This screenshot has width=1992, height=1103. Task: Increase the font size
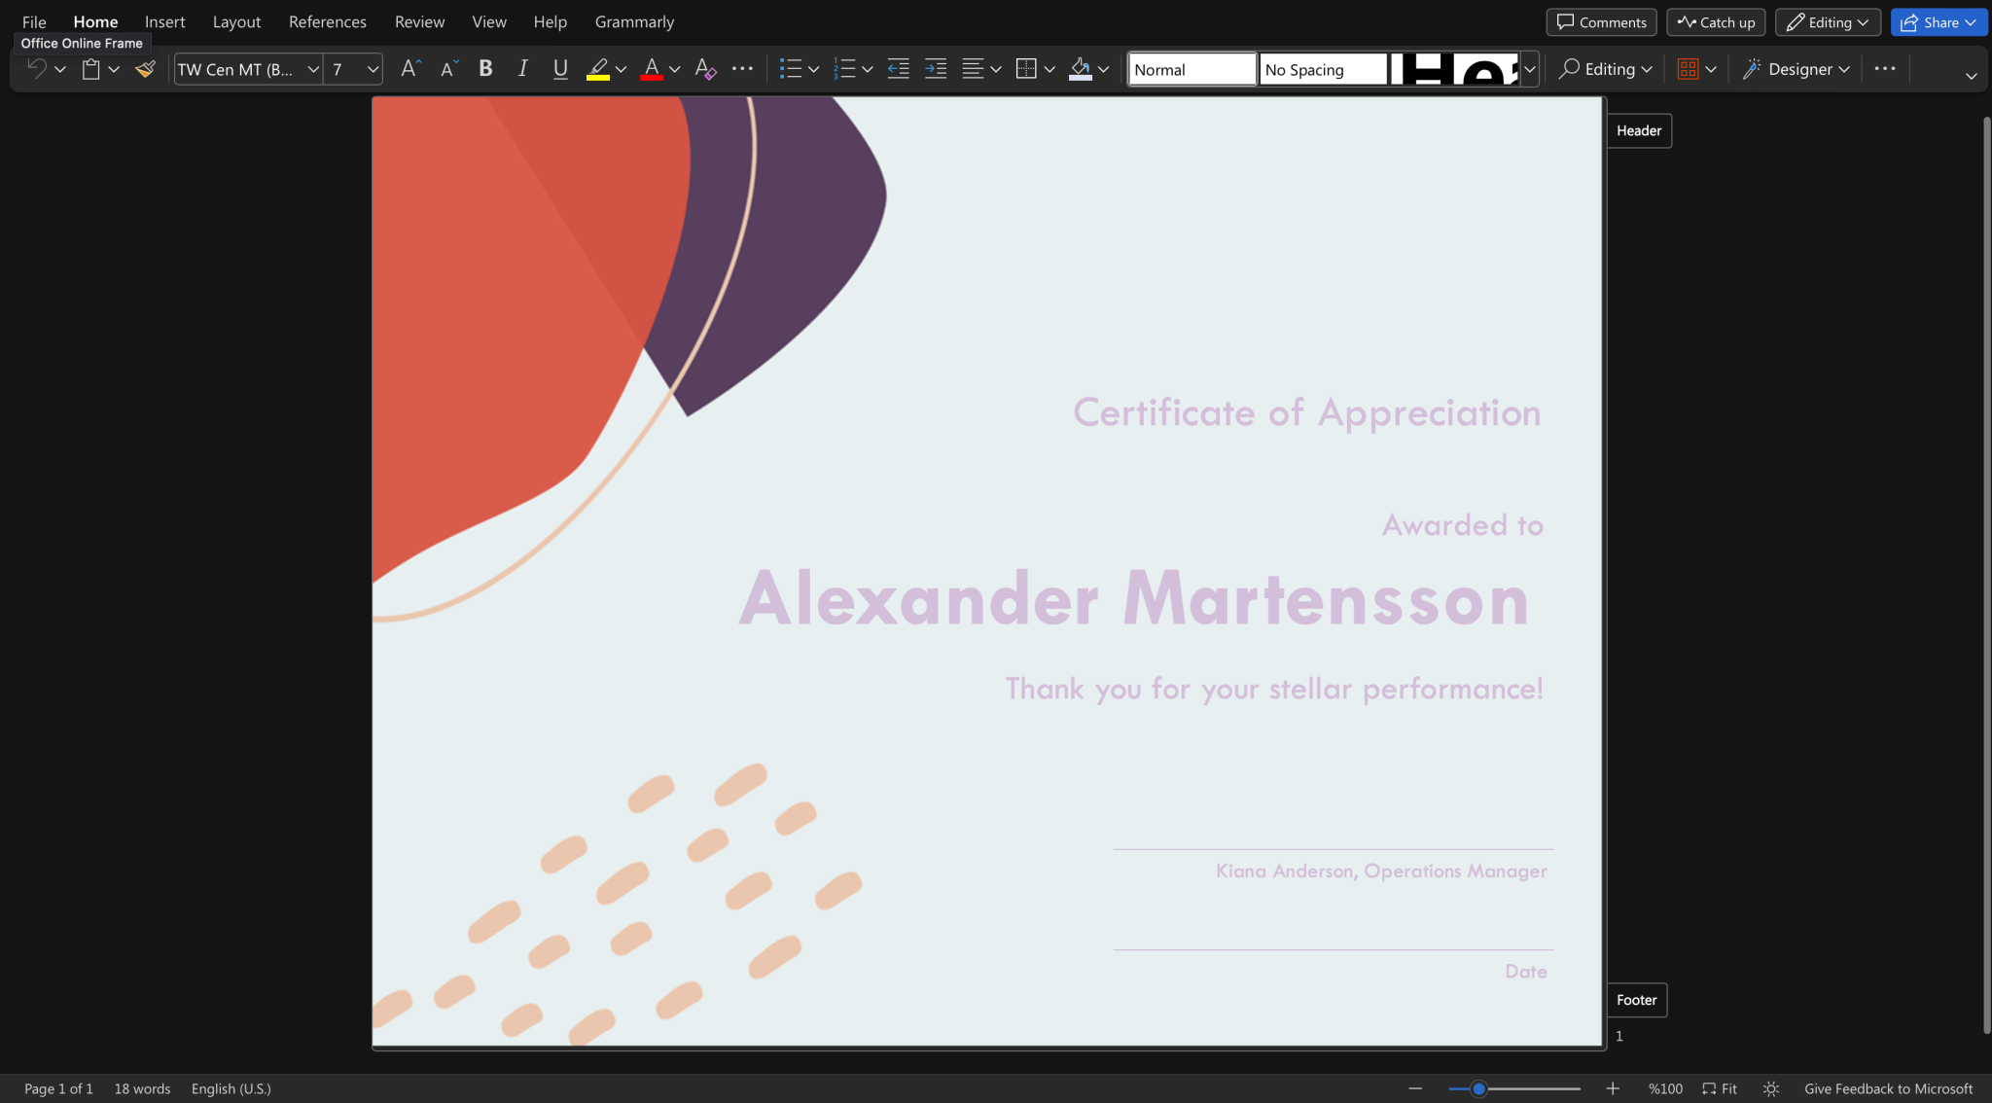coord(409,68)
